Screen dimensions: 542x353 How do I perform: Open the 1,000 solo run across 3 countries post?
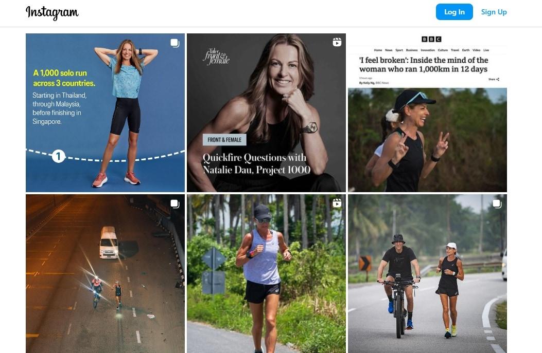click(105, 113)
